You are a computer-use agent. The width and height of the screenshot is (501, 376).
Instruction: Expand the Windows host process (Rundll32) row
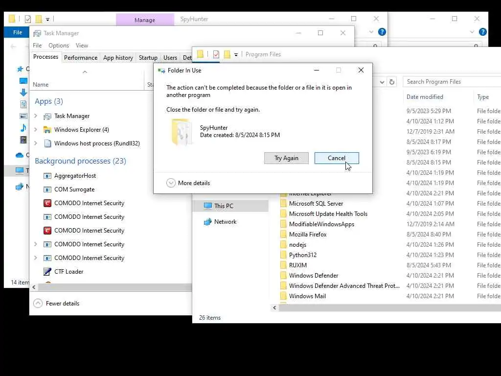[36, 143]
